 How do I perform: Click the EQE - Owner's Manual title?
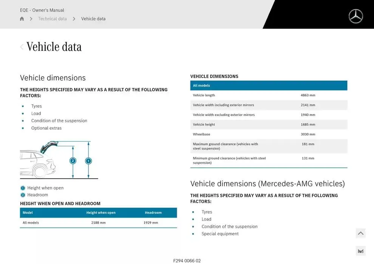click(42, 10)
